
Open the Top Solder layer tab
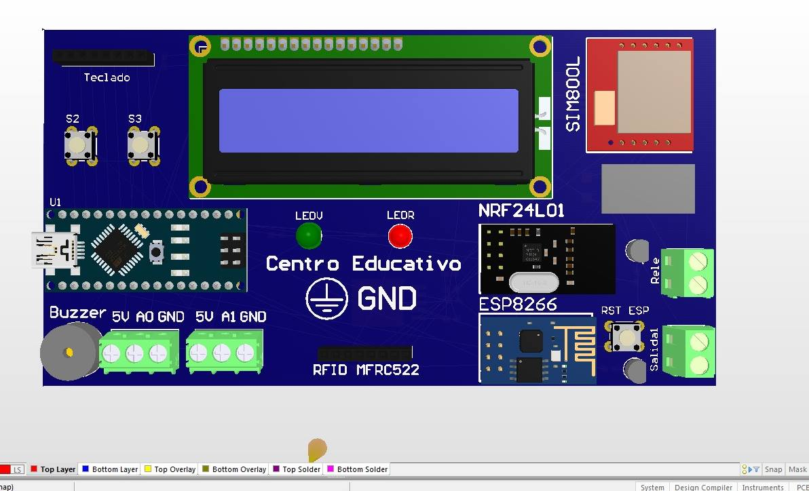click(x=296, y=469)
